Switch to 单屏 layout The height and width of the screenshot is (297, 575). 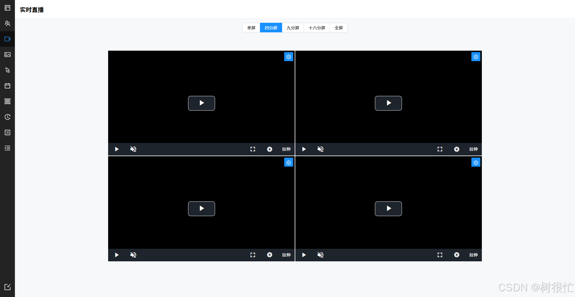click(x=251, y=28)
